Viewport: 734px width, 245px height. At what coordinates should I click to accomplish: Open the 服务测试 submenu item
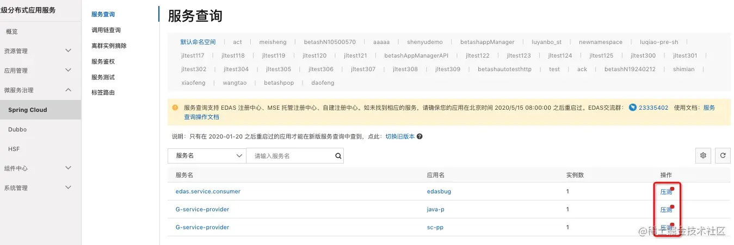pyautogui.click(x=103, y=77)
